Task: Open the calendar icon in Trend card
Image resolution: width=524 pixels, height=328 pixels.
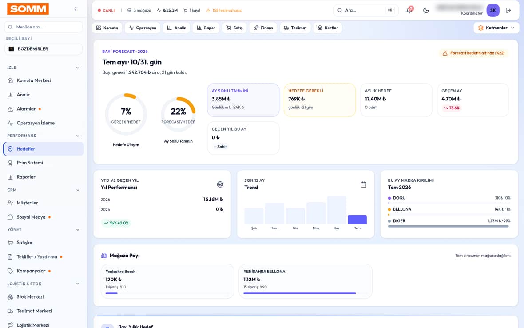Action: click(x=364, y=184)
